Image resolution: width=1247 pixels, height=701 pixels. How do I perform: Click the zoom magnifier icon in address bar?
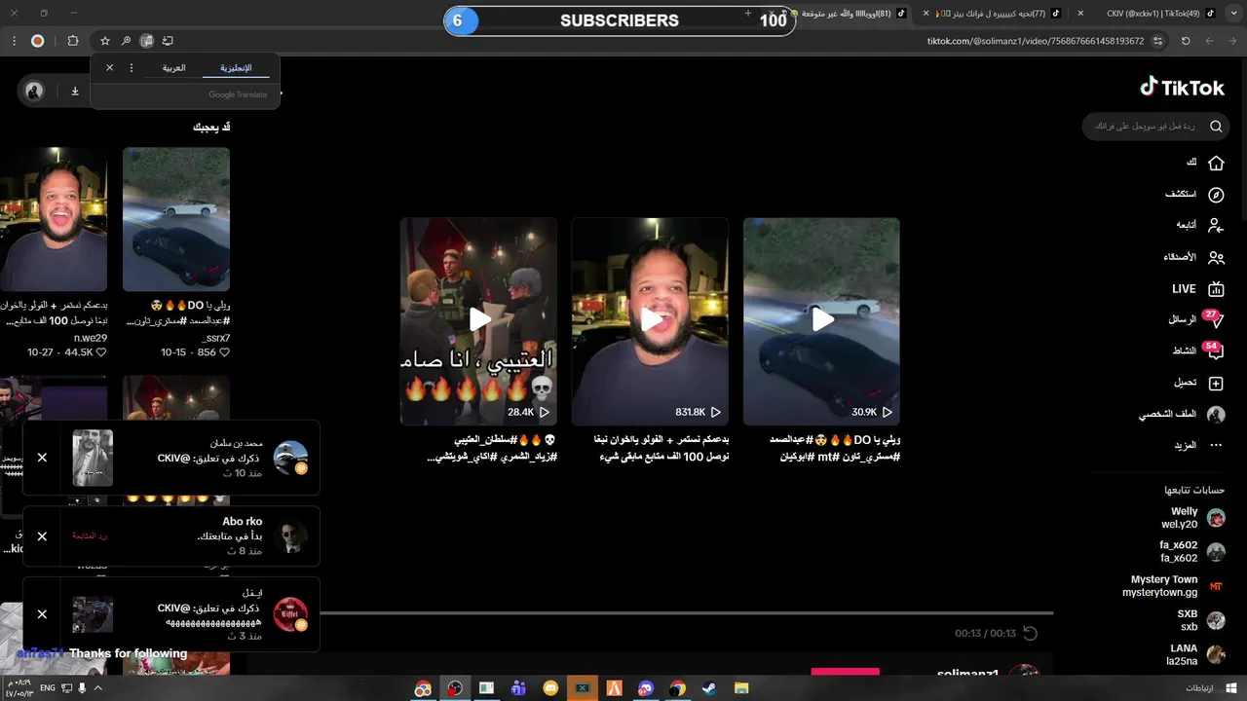pyautogui.click(x=126, y=41)
